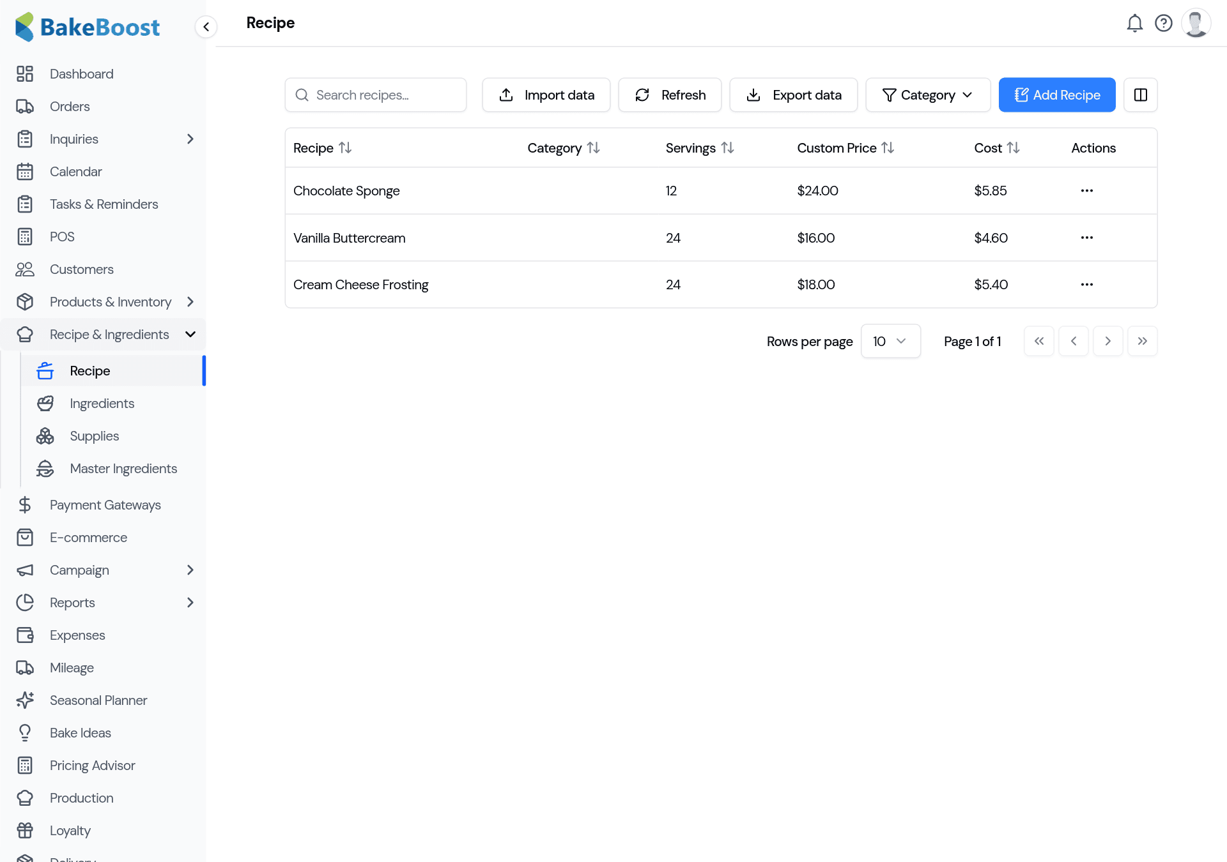Click the Add Recipe button
Screen dimensions: 1227x862
point(1057,95)
